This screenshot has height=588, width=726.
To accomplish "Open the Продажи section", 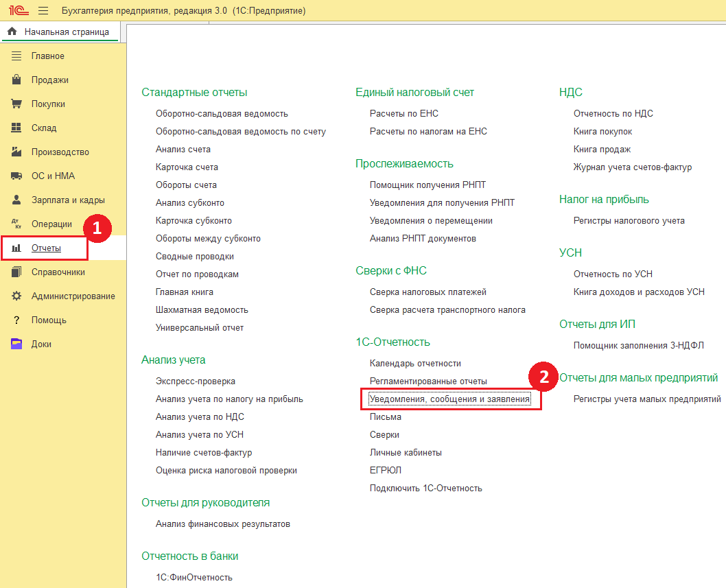I will [x=50, y=80].
